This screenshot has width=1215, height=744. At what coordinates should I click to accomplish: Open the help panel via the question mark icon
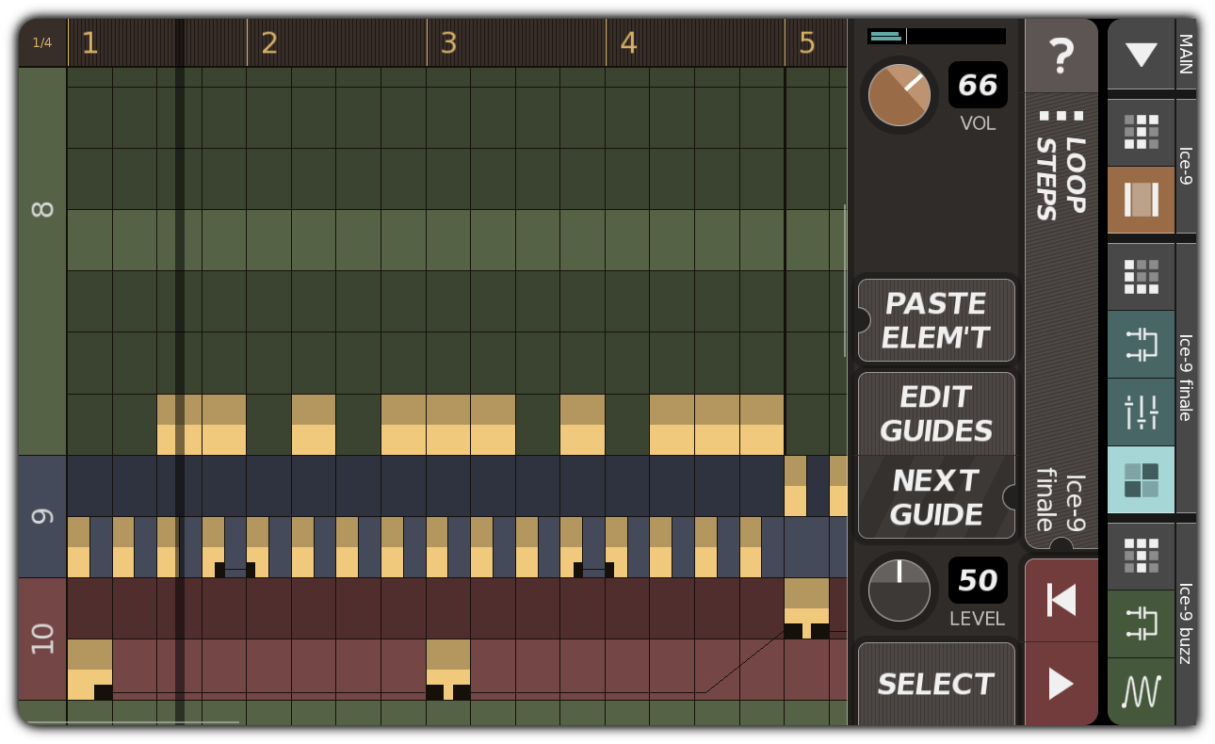[1061, 57]
